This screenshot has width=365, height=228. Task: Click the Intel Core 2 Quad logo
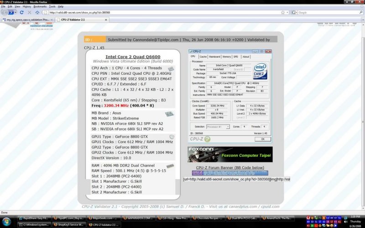(x=260, y=71)
